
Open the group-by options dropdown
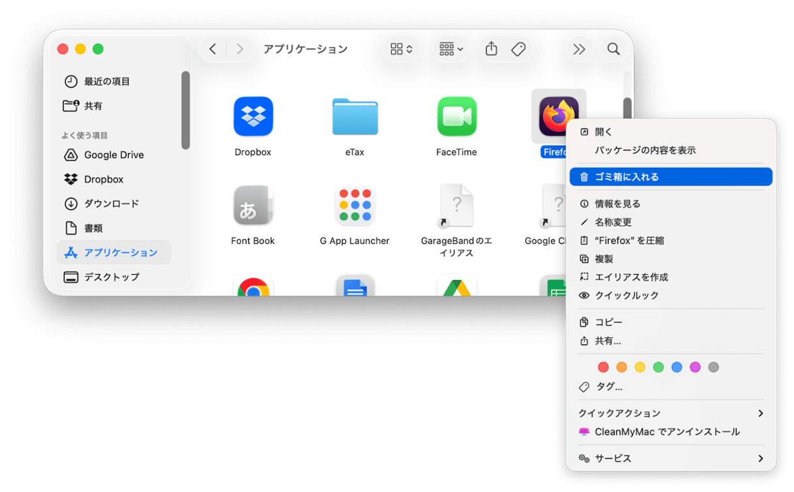pos(451,49)
